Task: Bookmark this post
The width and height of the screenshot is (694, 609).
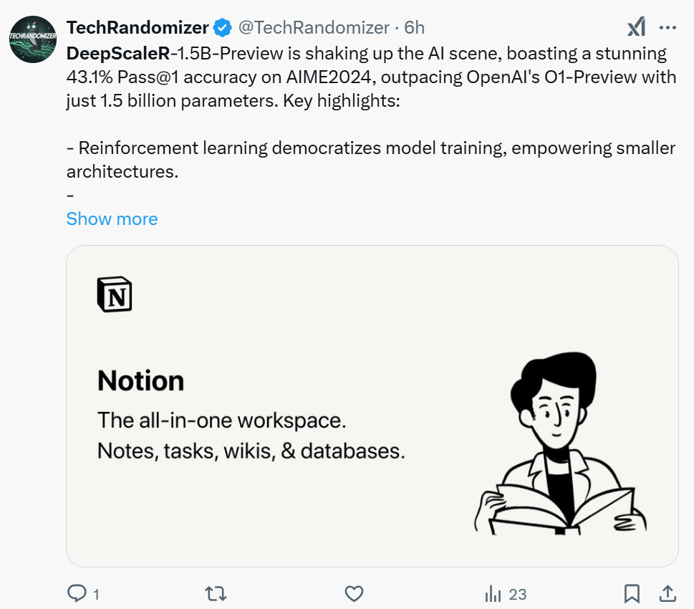Action: pos(632,593)
